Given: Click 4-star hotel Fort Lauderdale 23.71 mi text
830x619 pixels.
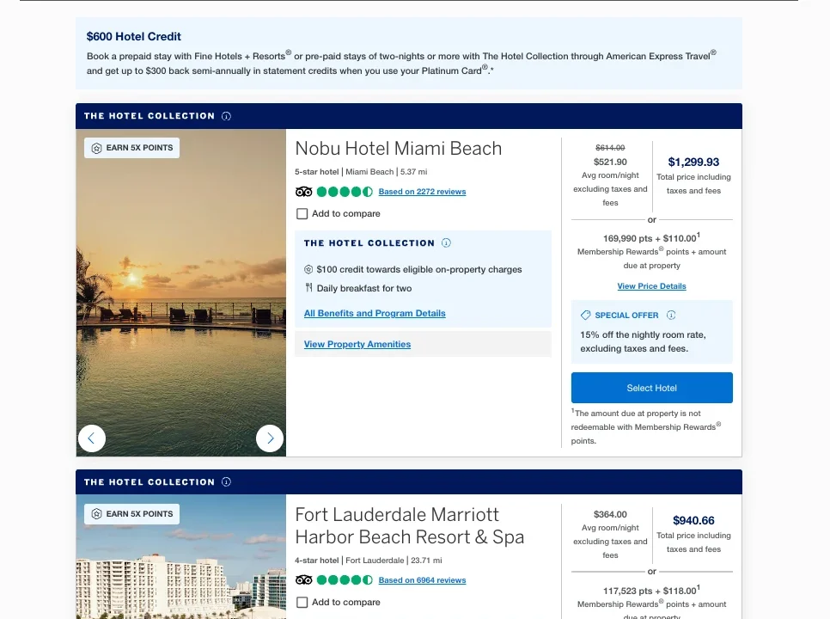Looking at the screenshot, I should [369, 561].
